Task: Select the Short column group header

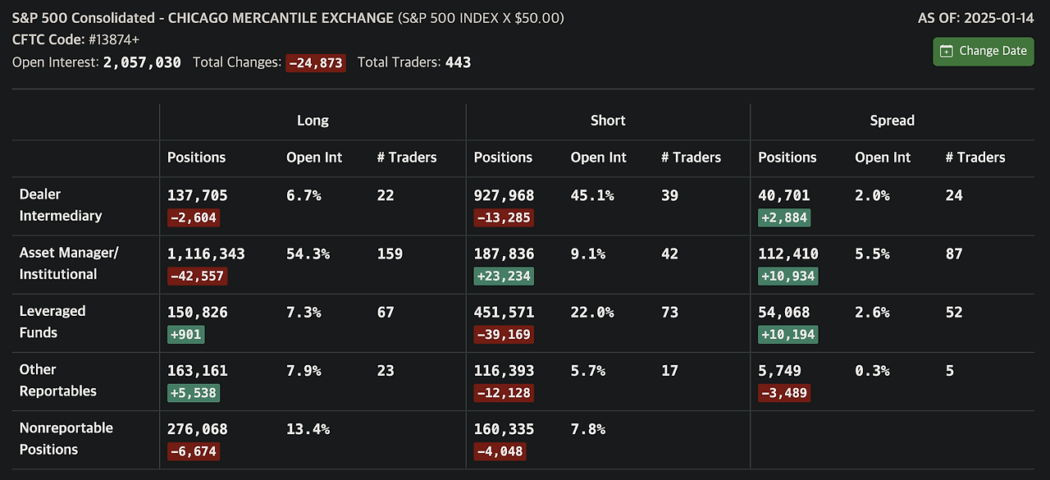Action: coord(608,121)
